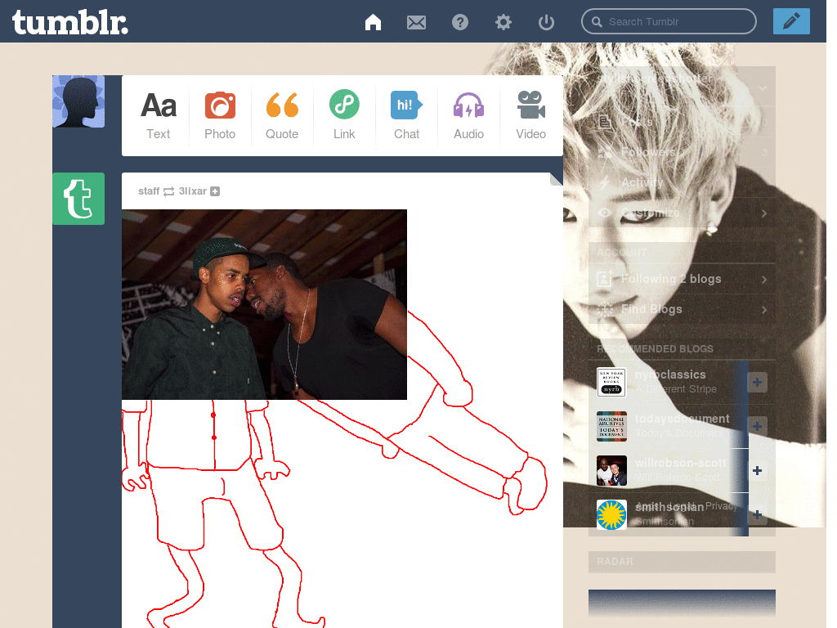
Task: Create a new Chat post
Action: pyautogui.click(x=406, y=116)
